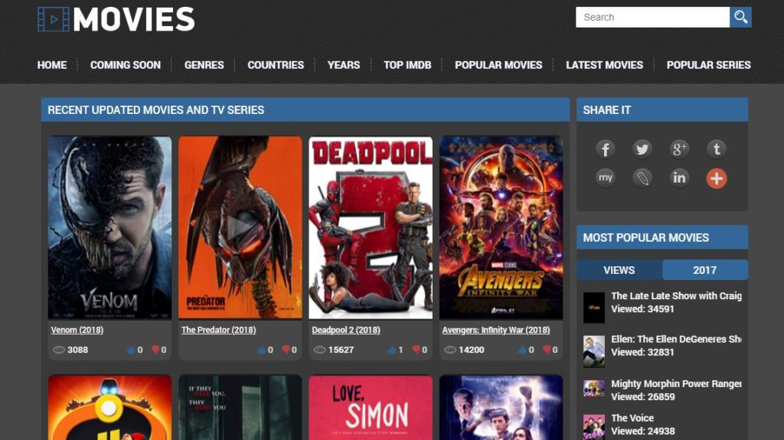Like Deadpool 2 with thumbs up
The image size is (784, 440).
tap(392, 350)
